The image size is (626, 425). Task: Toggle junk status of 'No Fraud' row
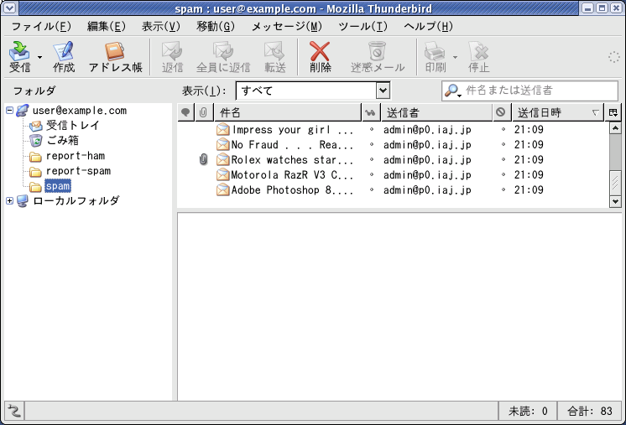pyautogui.click(x=503, y=144)
